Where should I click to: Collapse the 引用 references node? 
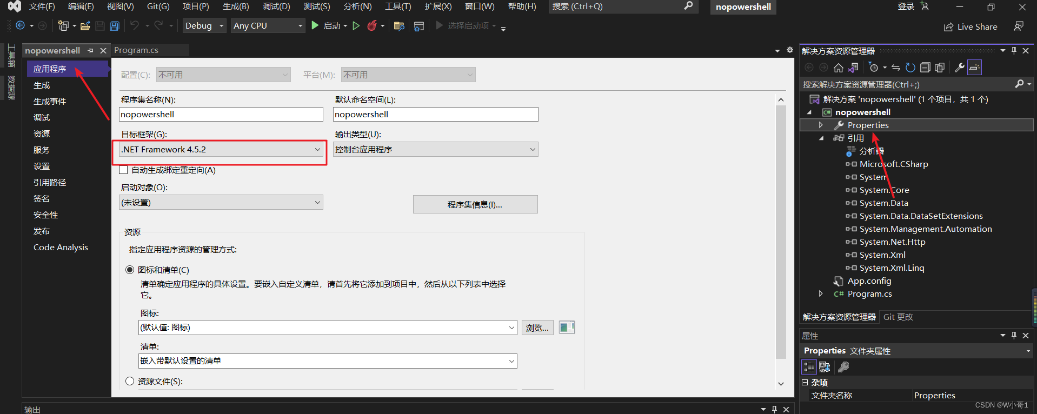tap(821, 138)
